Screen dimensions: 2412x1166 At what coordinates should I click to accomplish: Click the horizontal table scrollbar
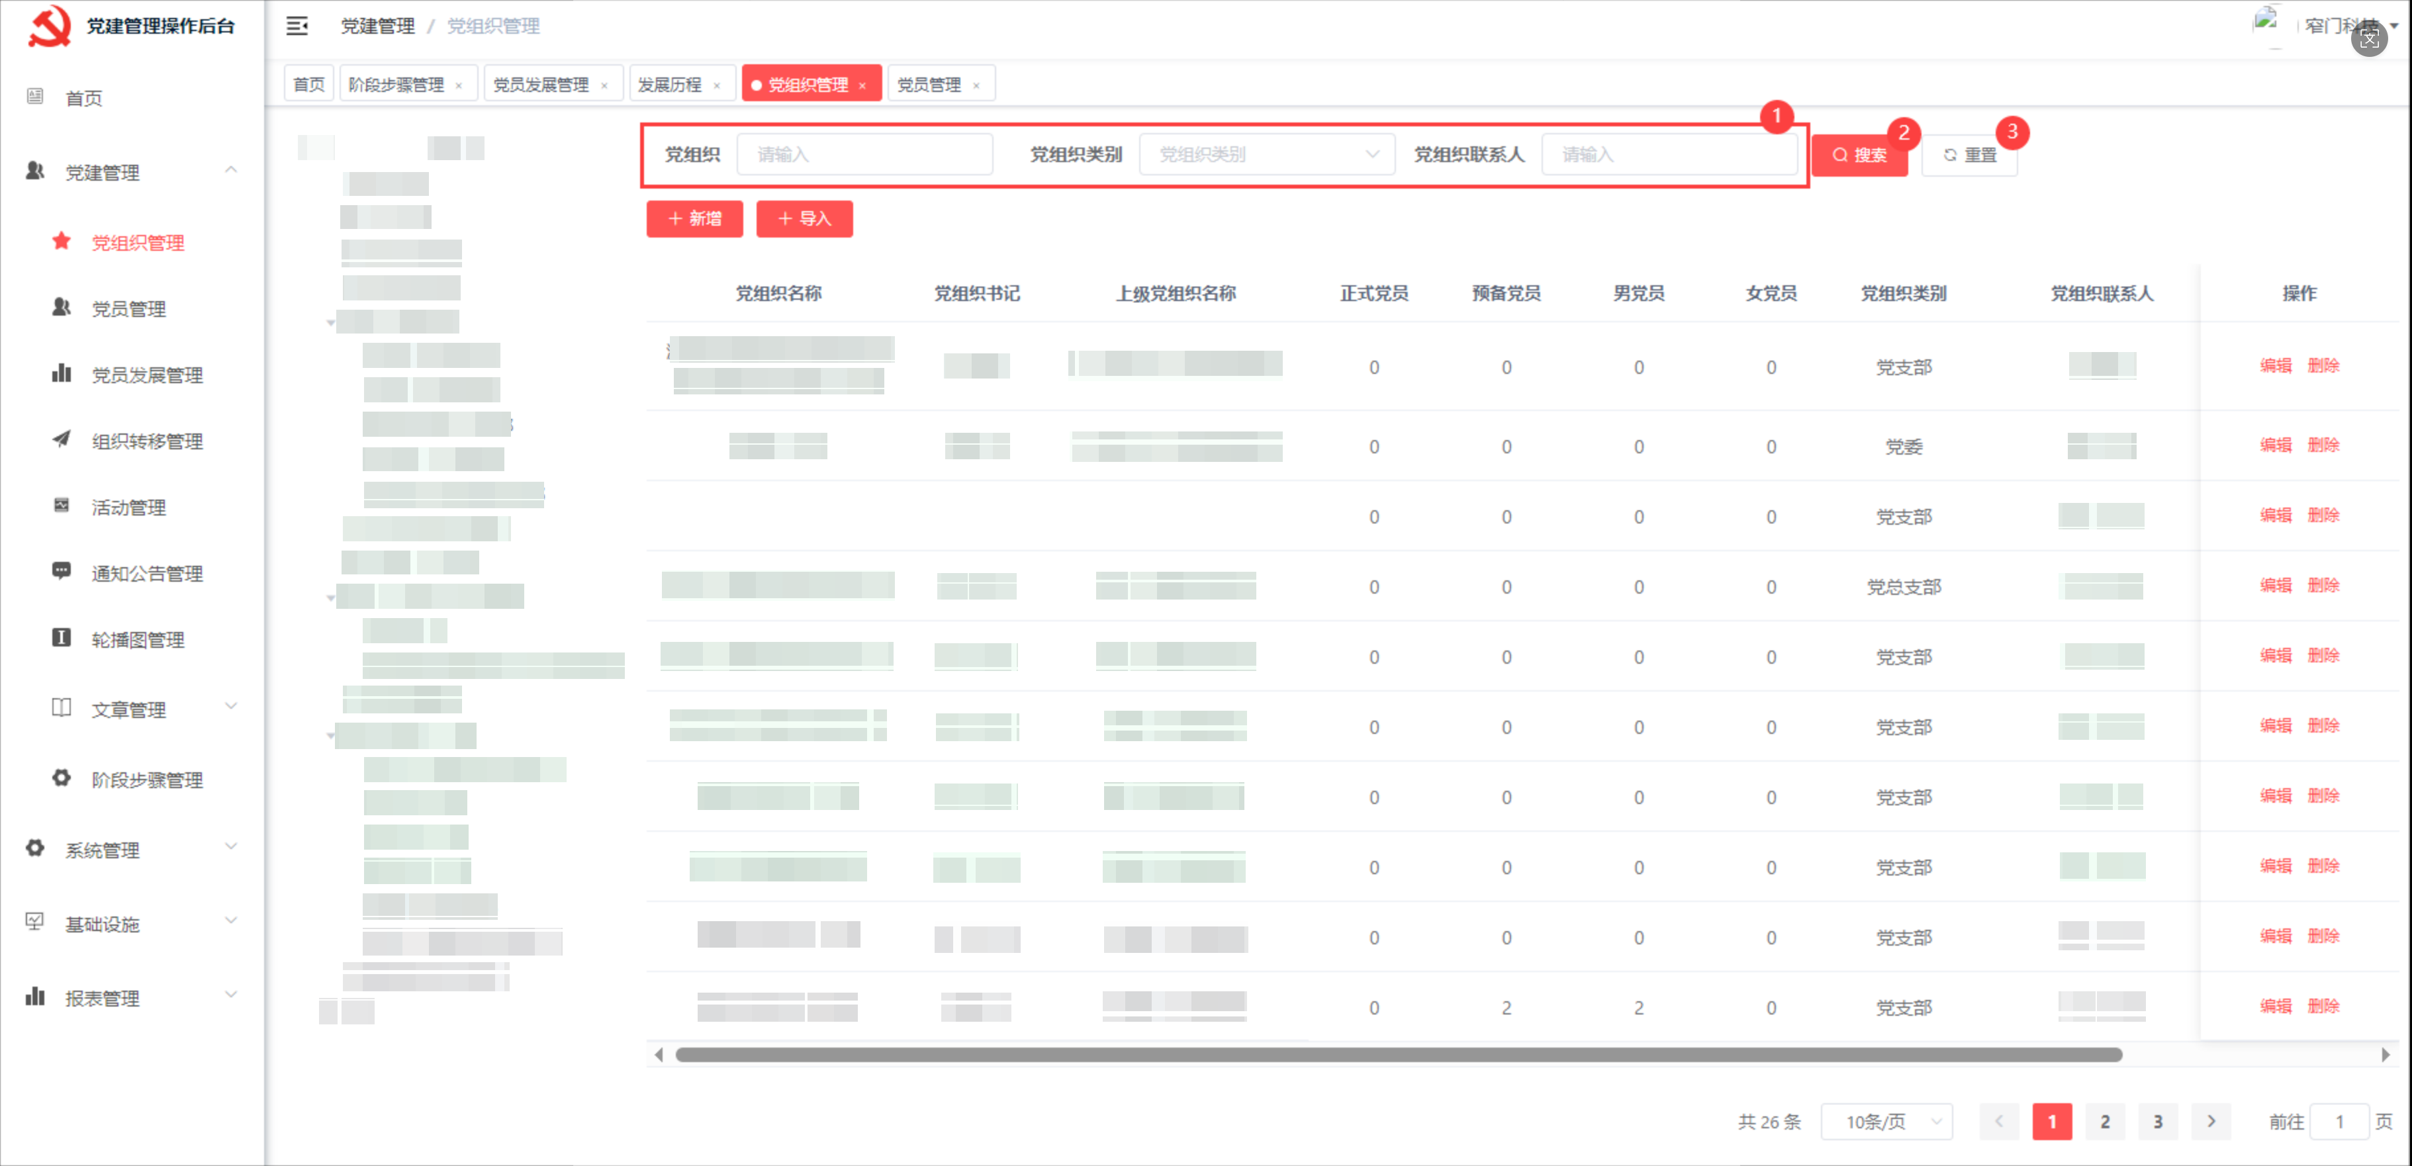[1397, 1055]
